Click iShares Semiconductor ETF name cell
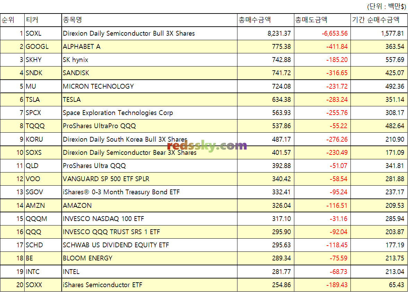Viewport: 408px width, 292px height. pos(149,285)
